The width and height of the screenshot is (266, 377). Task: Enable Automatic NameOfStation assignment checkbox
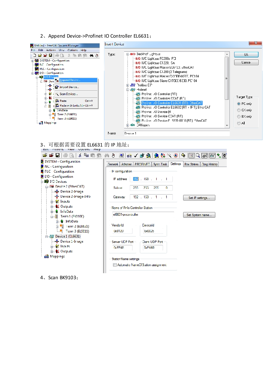pos(115,265)
